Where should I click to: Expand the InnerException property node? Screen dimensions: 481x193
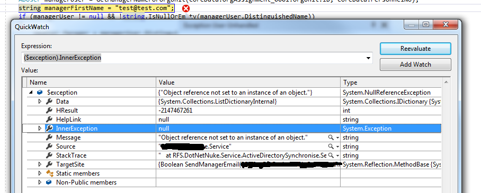pos(40,128)
